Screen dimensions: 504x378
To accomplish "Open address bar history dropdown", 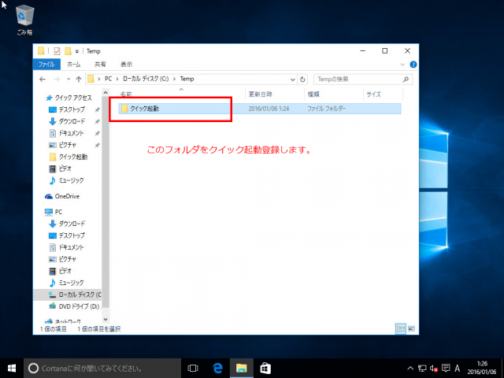I will tap(293, 80).
